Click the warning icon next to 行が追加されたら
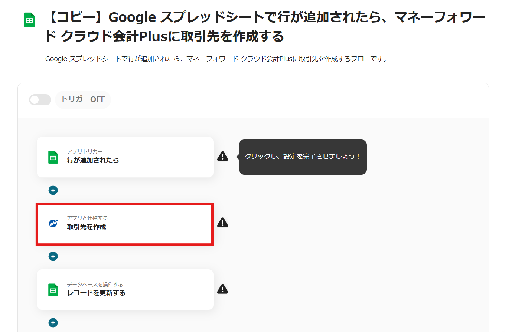Viewport: 505px width, 332px height. 222,156
